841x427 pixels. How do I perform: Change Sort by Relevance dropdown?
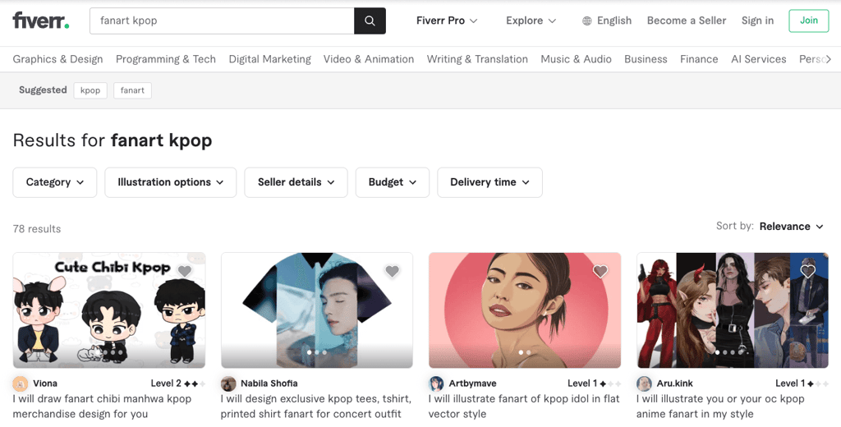791,227
